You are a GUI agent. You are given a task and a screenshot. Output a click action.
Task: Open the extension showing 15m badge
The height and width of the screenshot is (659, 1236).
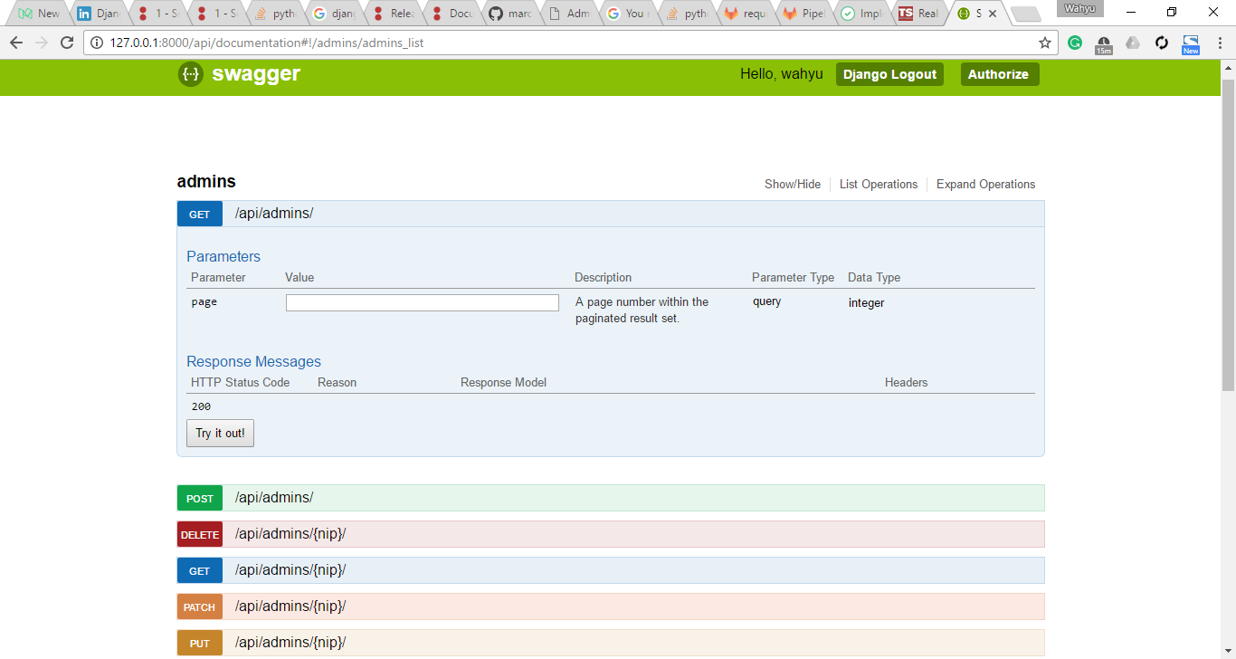(1104, 44)
